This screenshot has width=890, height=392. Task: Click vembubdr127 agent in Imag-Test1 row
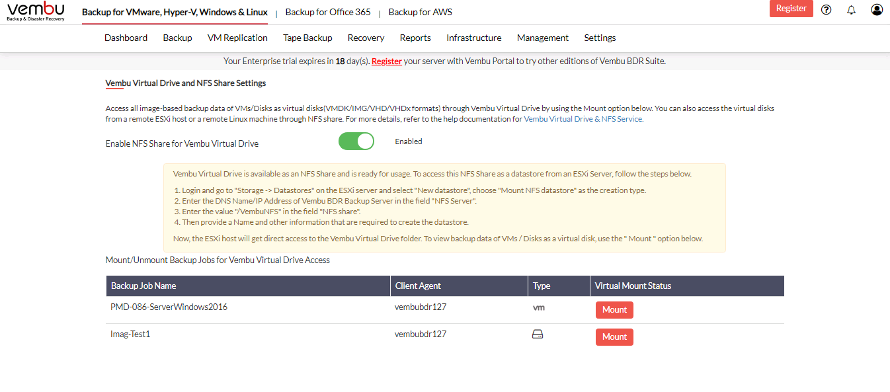[x=421, y=334]
